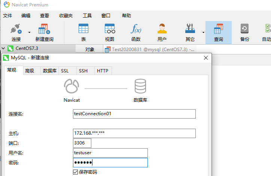Screen dimensions: 271x176
Task: Click the connection name field testConnection01
Action: tap(134, 114)
